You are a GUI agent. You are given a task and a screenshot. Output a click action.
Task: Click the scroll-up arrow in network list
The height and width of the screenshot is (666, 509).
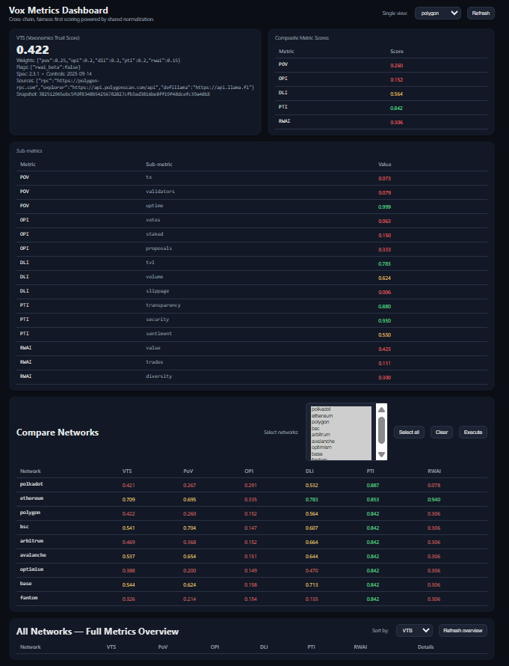click(380, 410)
